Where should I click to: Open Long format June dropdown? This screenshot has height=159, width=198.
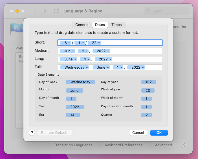pos(75,59)
